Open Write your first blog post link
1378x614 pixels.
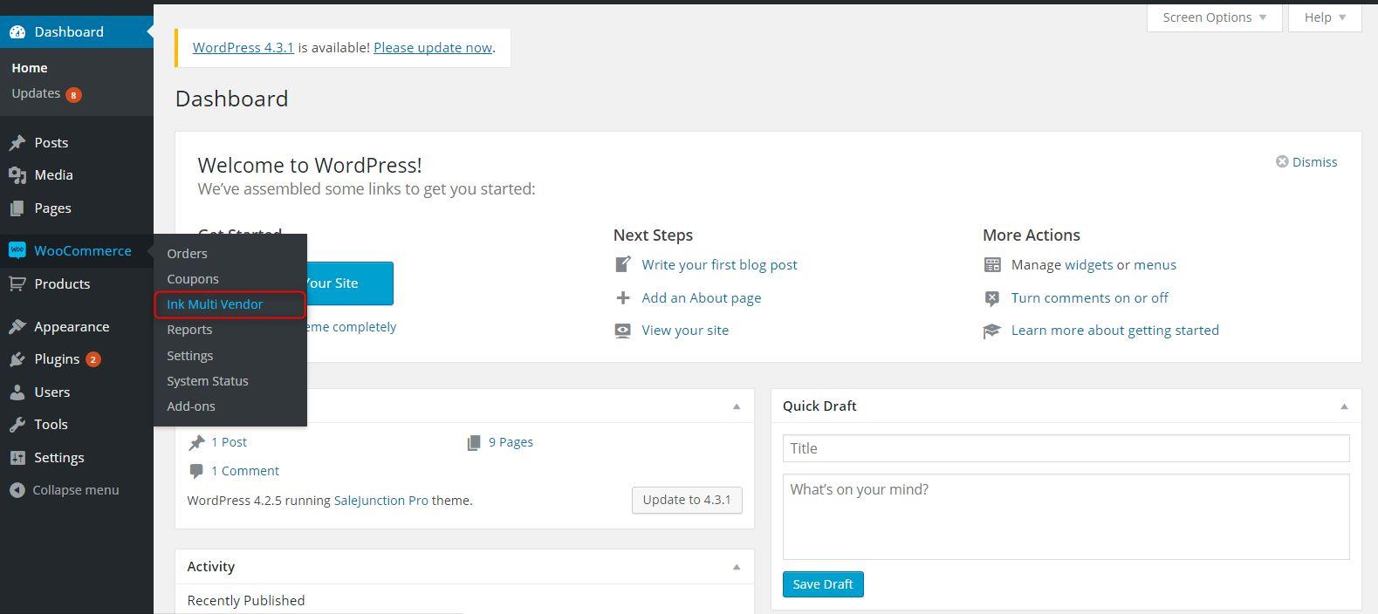click(719, 265)
